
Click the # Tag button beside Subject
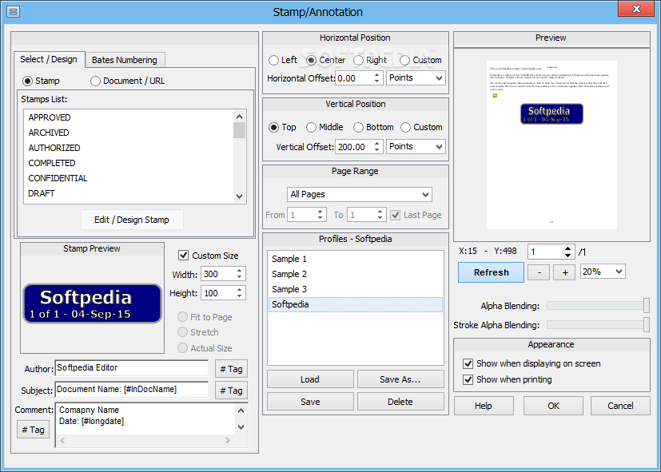tap(231, 391)
